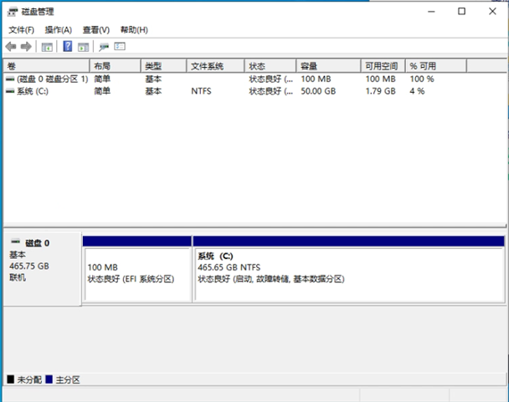Open the 文件(F) menu
509x402 pixels.
[x=21, y=30]
